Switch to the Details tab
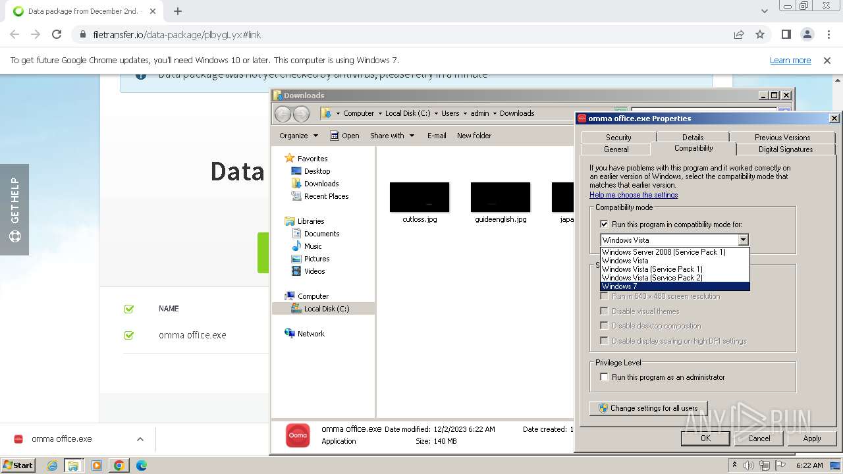The image size is (843, 474). coord(693,137)
